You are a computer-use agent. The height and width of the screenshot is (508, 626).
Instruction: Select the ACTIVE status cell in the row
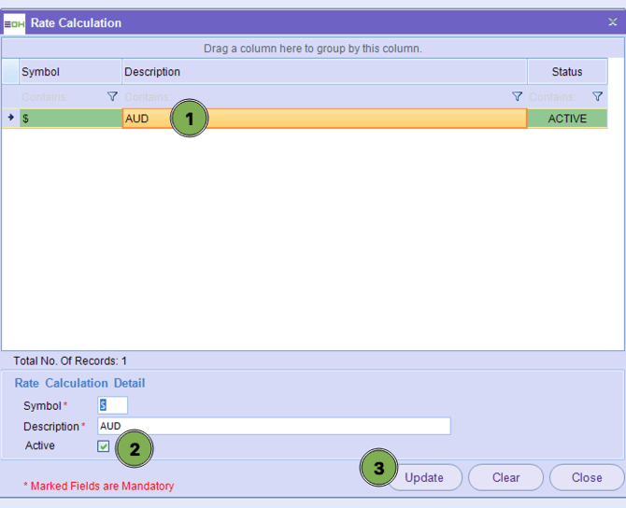point(567,119)
